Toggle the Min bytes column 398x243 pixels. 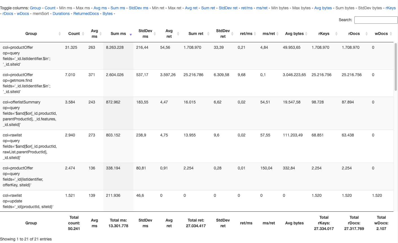[280, 8]
